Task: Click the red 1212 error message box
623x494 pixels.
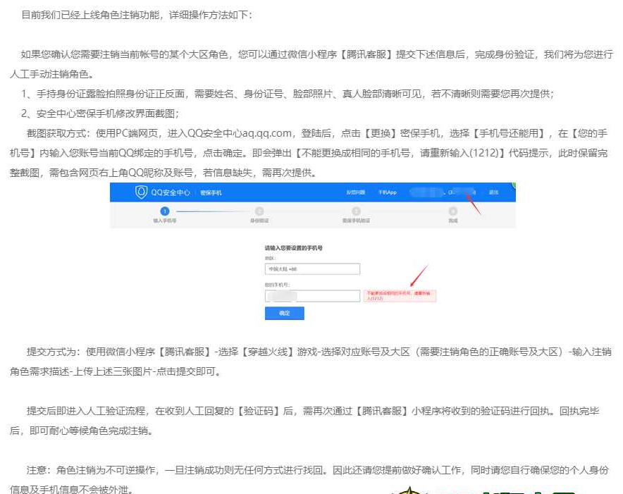Action: tap(400, 296)
